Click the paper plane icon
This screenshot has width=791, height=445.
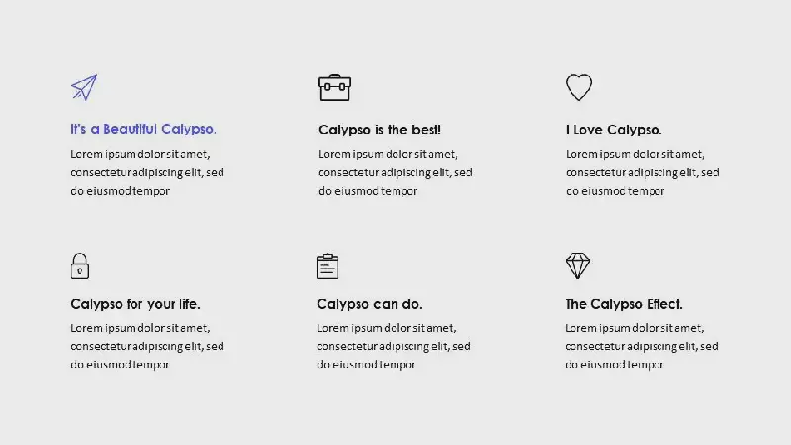pyautogui.click(x=84, y=87)
